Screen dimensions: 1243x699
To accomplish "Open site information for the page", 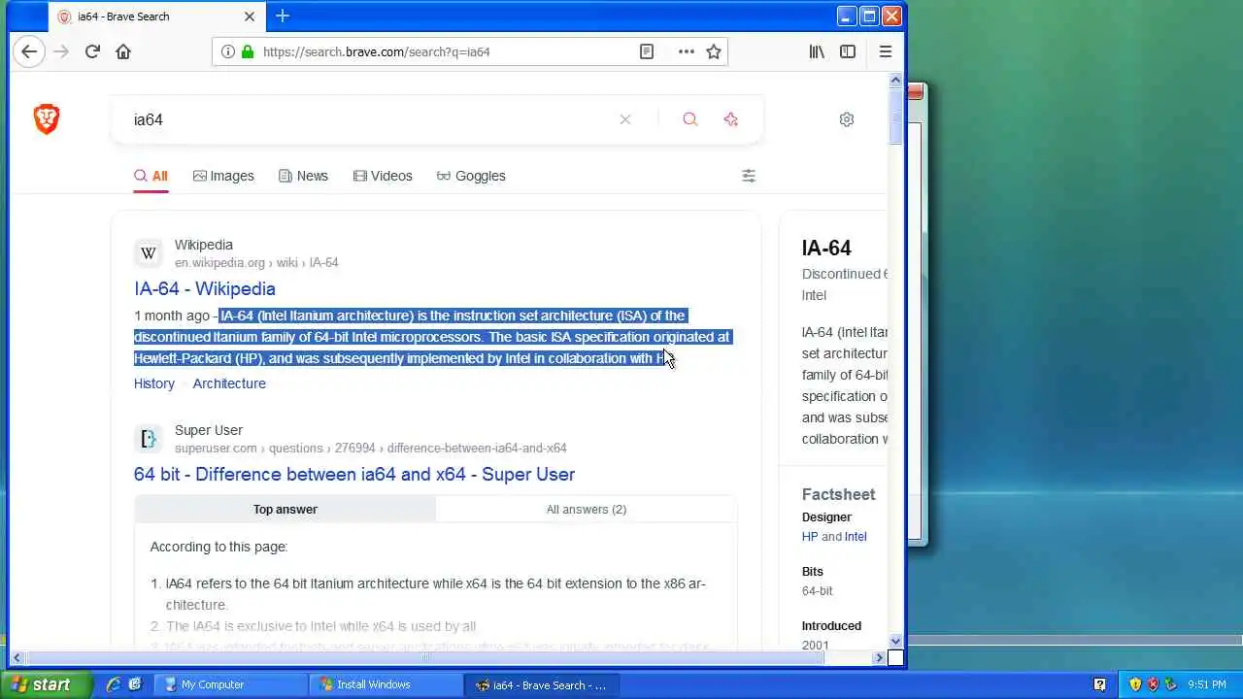I will tap(227, 51).
